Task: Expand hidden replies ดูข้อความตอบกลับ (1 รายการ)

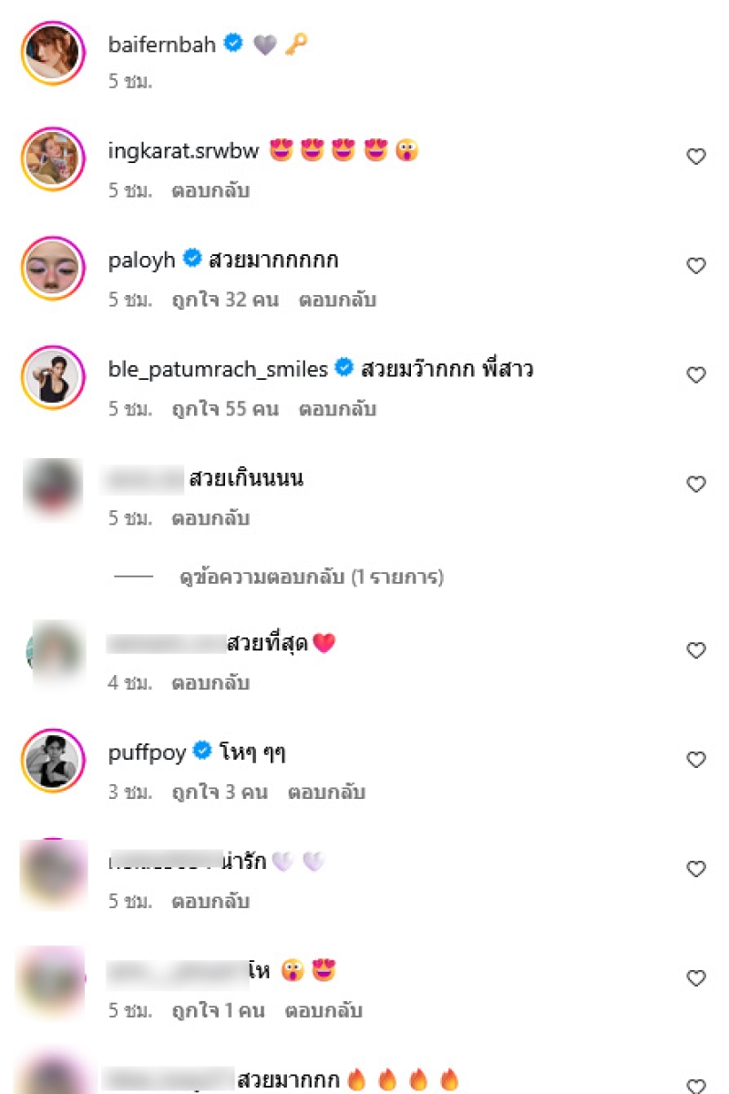Action: tap(311, 577)
